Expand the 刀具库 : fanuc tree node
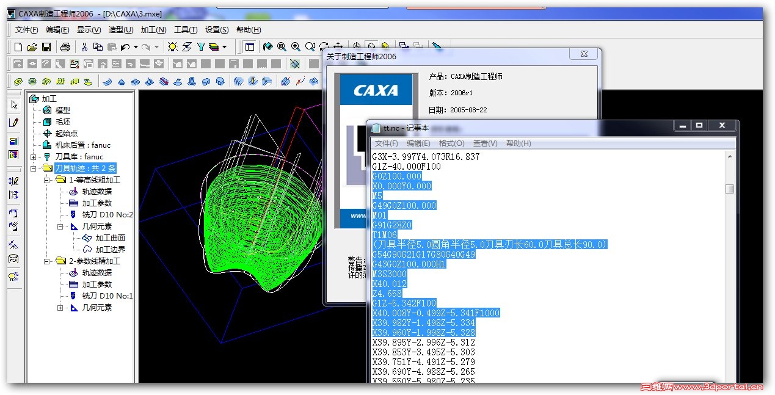The width and height of the screenshot is (775, 395). click(33, 157)
